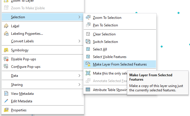Click the Symbology icon
Screen dimensions: 190x116
point(6,50)
